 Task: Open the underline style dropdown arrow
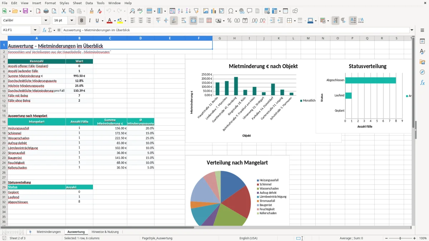click(102, 21)
